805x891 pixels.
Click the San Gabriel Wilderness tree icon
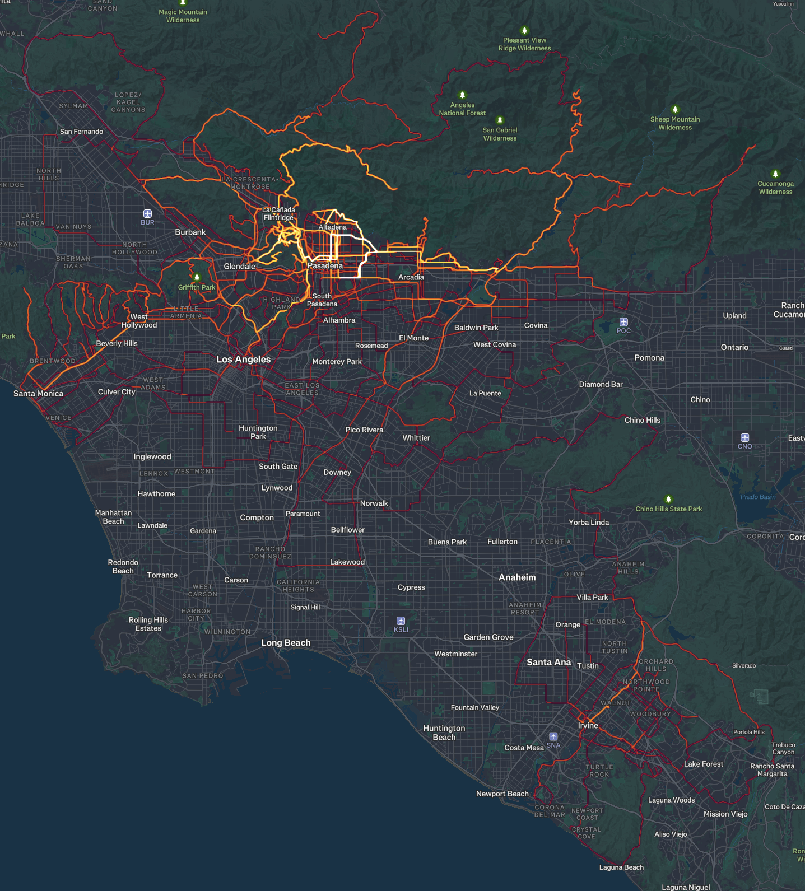(x=500, y=120)
